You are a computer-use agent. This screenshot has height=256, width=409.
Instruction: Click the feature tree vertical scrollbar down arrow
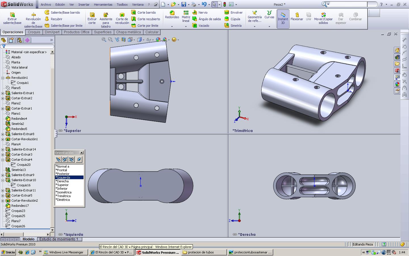pos(52,230)
